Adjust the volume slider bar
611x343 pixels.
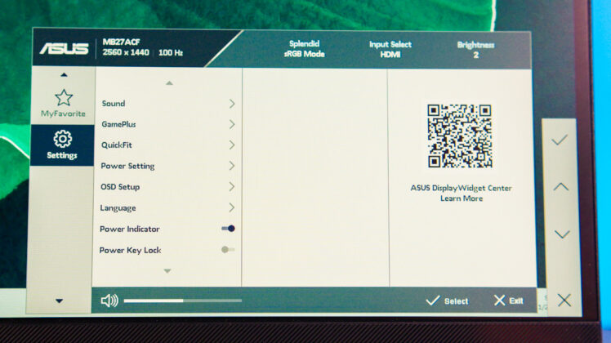[x=183, y=301]
